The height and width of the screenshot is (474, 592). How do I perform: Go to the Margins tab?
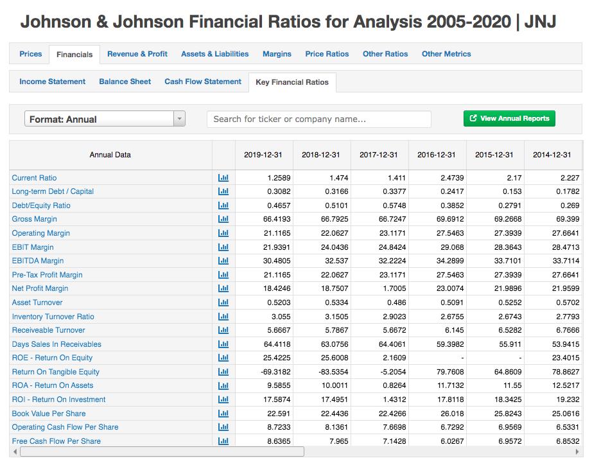coord(277,54)
